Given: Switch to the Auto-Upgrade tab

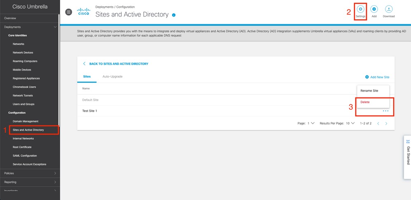Looking at the screenshot, I should pos(112,77).
